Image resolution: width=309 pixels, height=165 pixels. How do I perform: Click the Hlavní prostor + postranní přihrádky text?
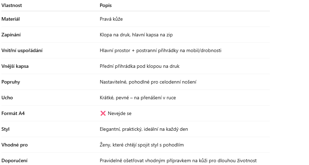pyautogui.click(x=160, y=50)
